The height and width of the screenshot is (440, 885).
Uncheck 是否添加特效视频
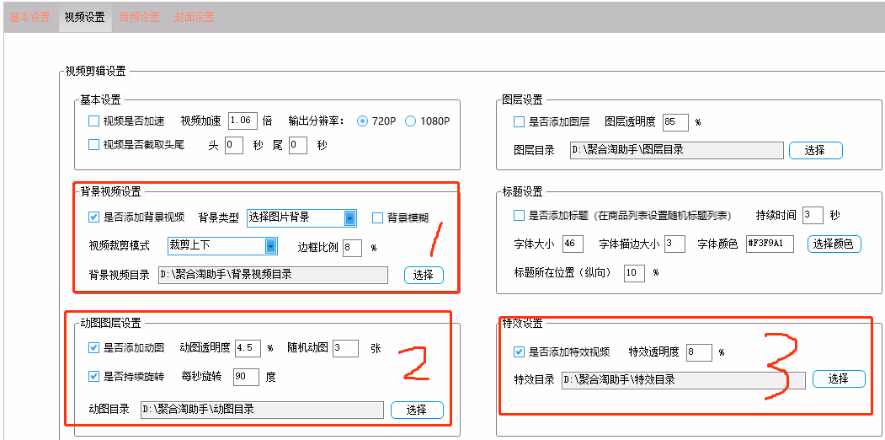click(x=519, y=352)
